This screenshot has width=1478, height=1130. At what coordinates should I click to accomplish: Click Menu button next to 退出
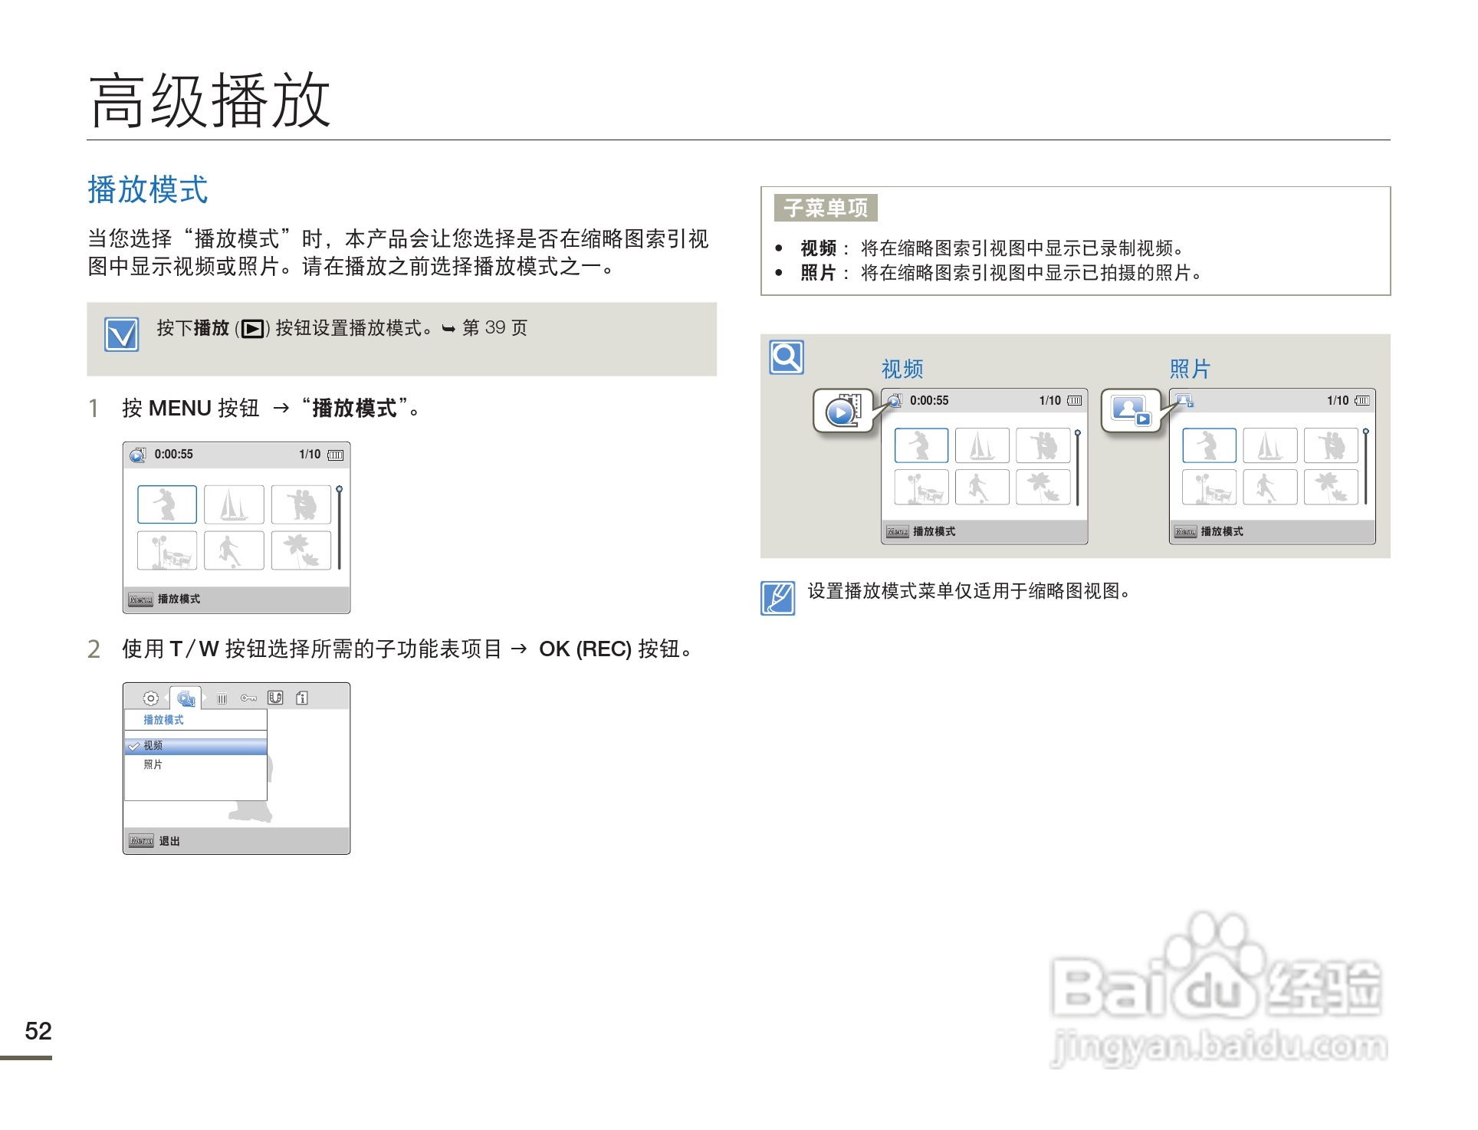[x=141, y=841]
